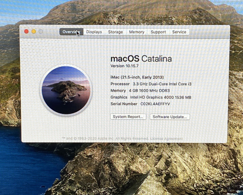This screenshot has height=195, width=243.
Task: Go to the Memory tab
Action: 137,32
